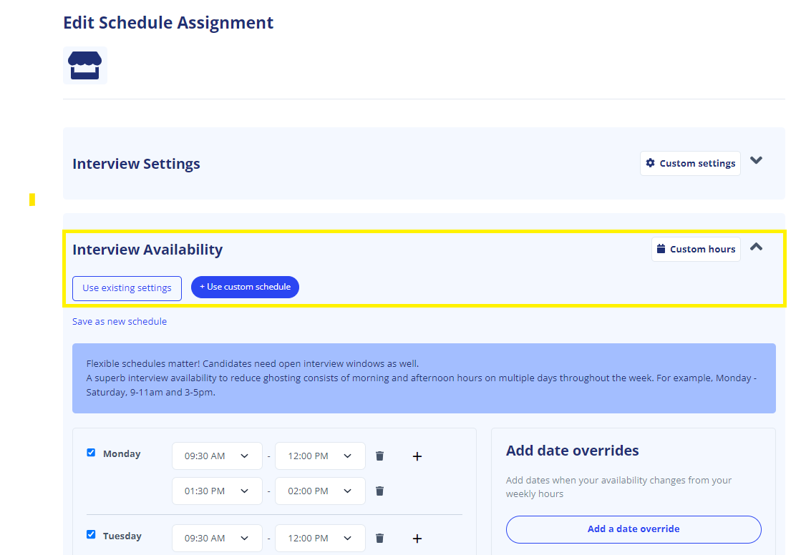
Task: Add another time range to Tuesday
Action: pyautogui.click(x=417, y=538)
